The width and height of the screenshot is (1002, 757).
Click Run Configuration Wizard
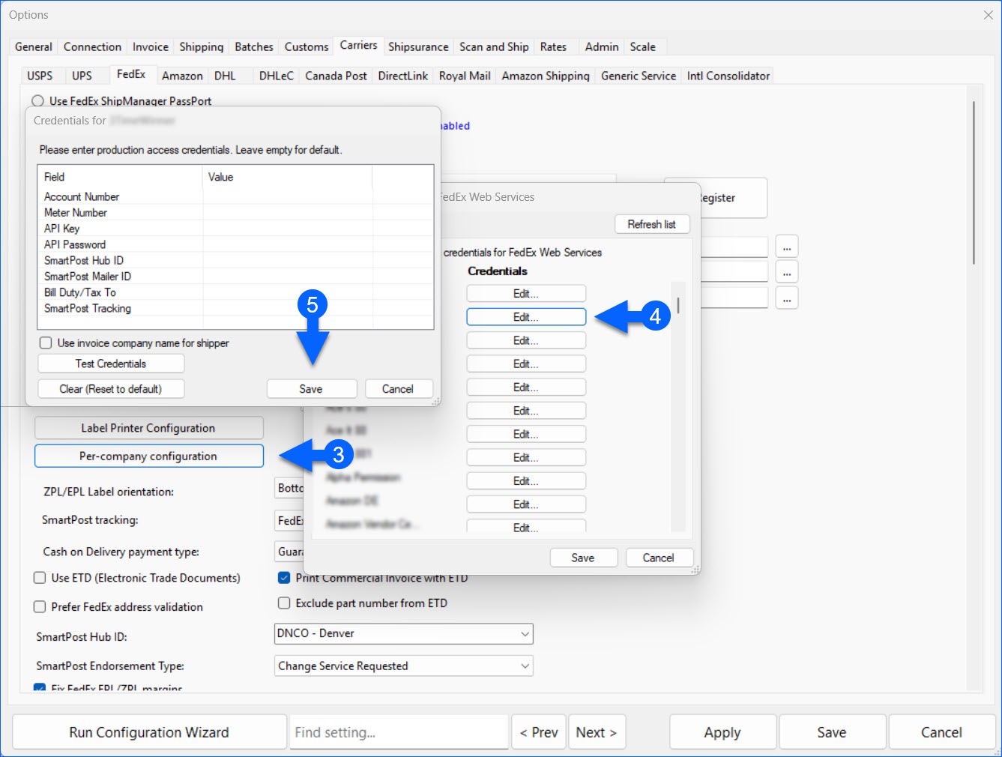(x=149, y=732)
